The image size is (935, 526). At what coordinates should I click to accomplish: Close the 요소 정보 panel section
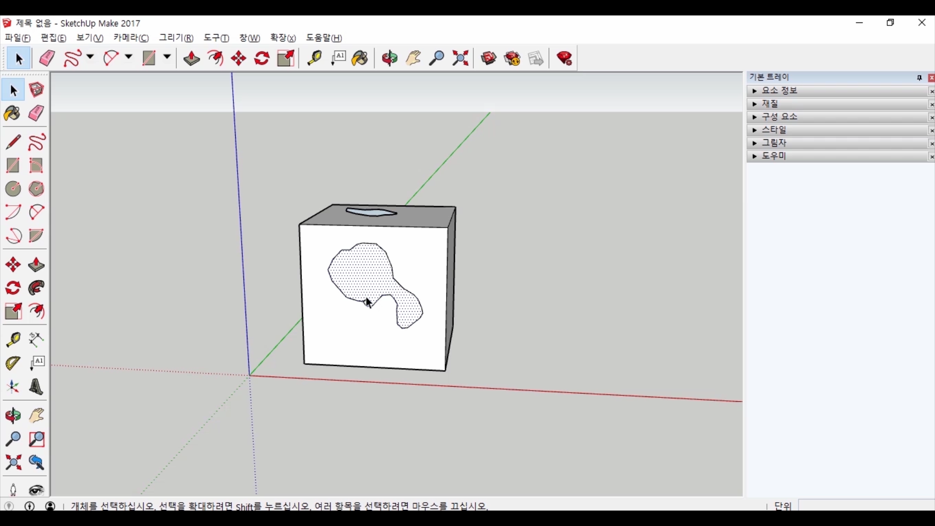click(931, 91)
